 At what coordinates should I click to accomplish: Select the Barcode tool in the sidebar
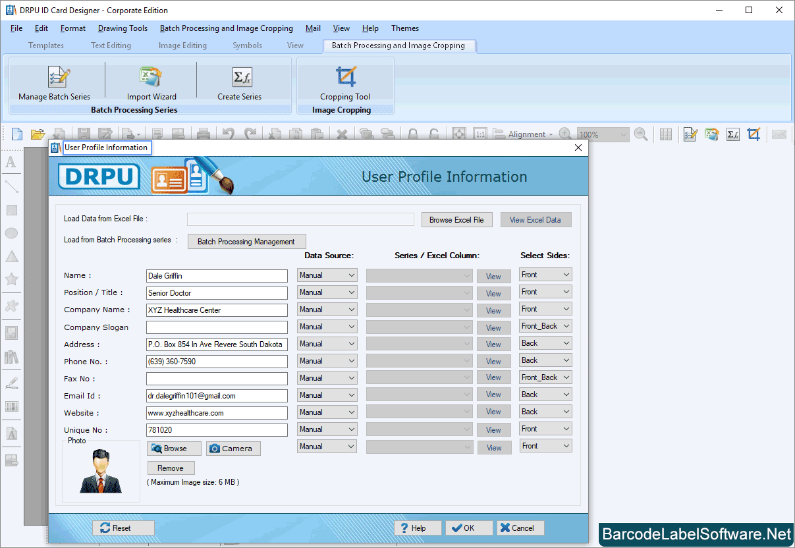[11, 406]
